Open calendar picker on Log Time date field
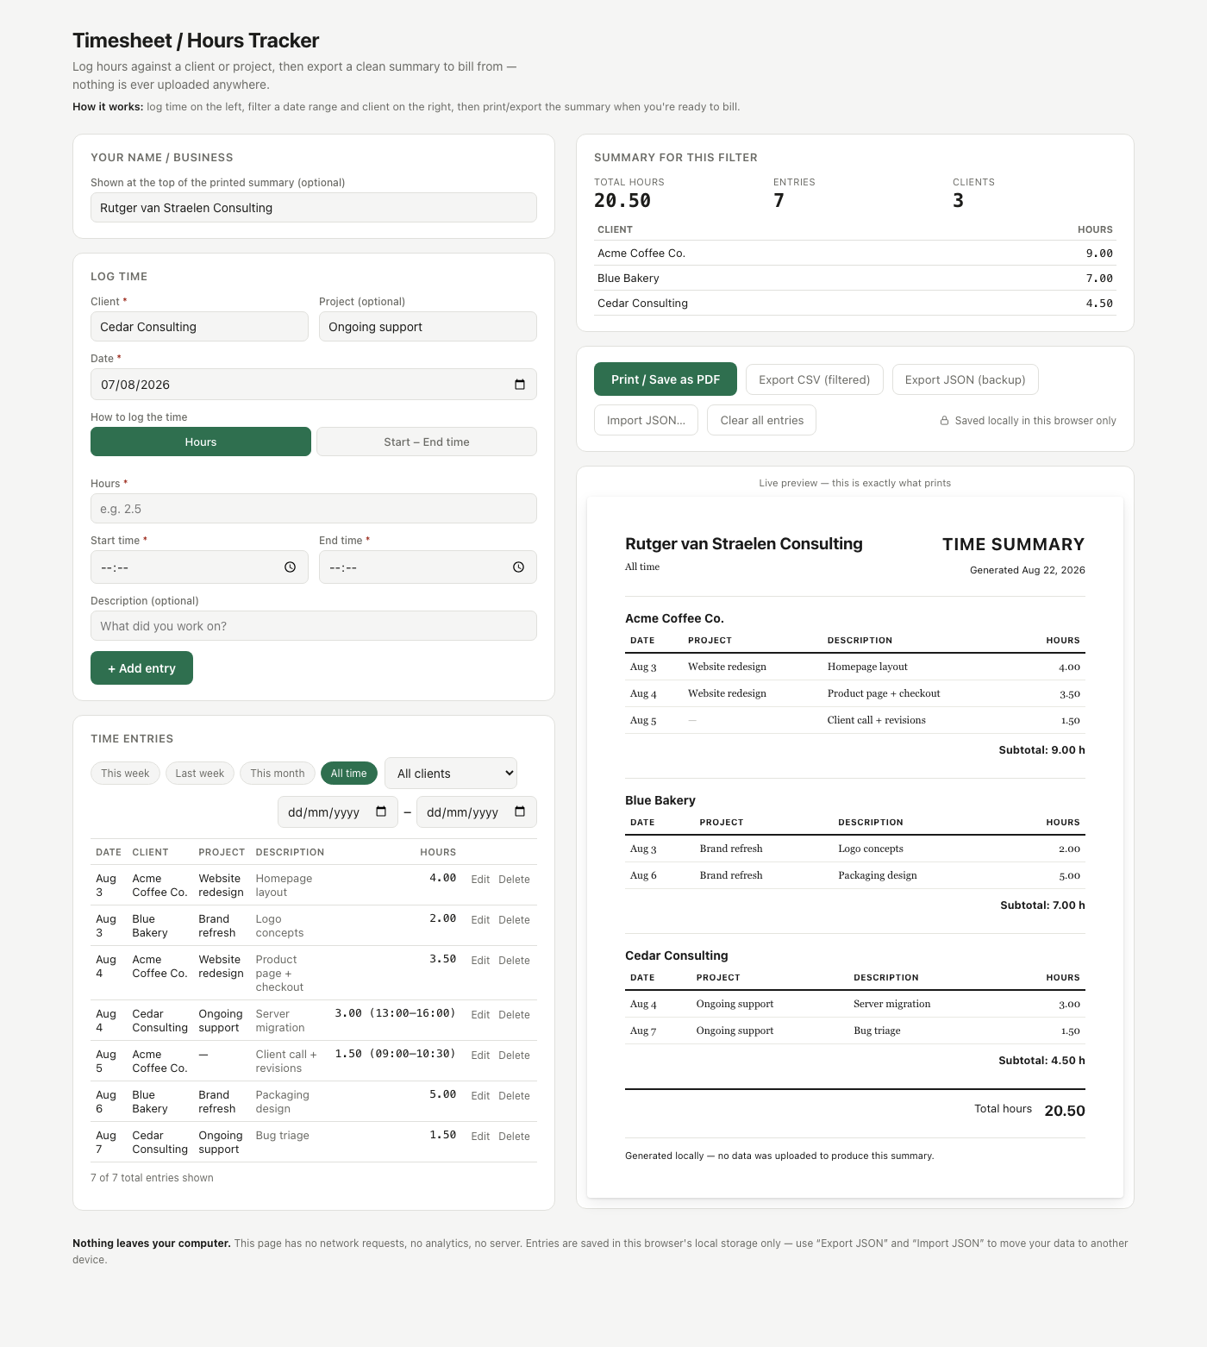Image resolution: width=1207 pixels, height=1347 pixels. (x=520, y=385)
